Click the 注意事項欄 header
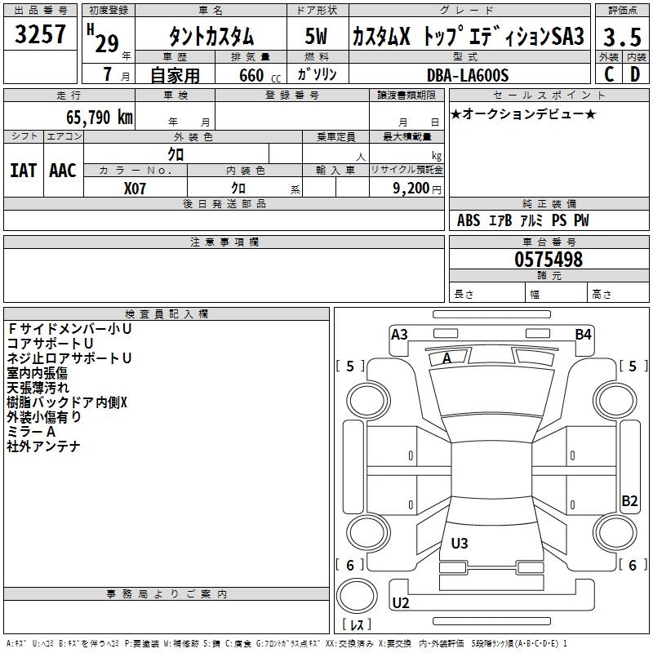The width and height of the screenshot is (653, 653). pos(224,242)
